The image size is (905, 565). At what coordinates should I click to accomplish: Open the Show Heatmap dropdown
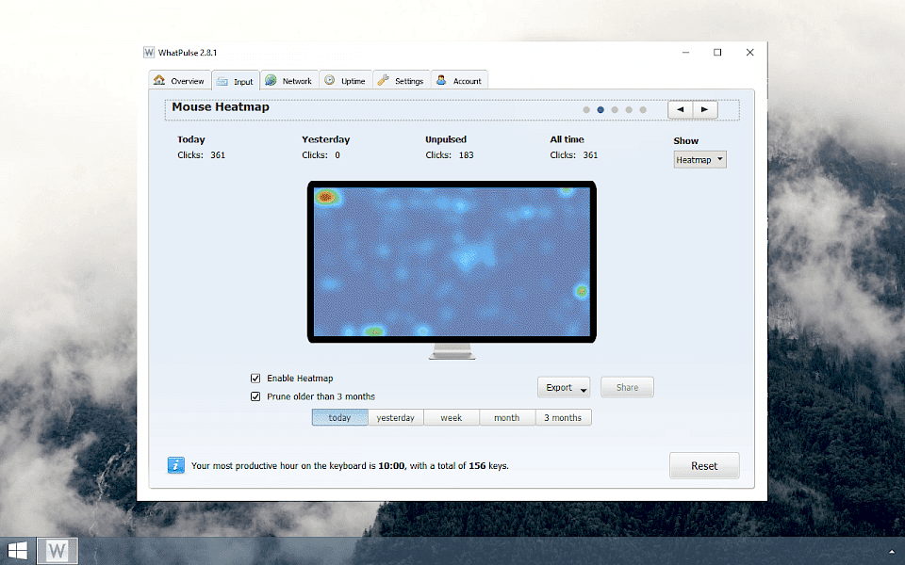[x=700, y=160]
